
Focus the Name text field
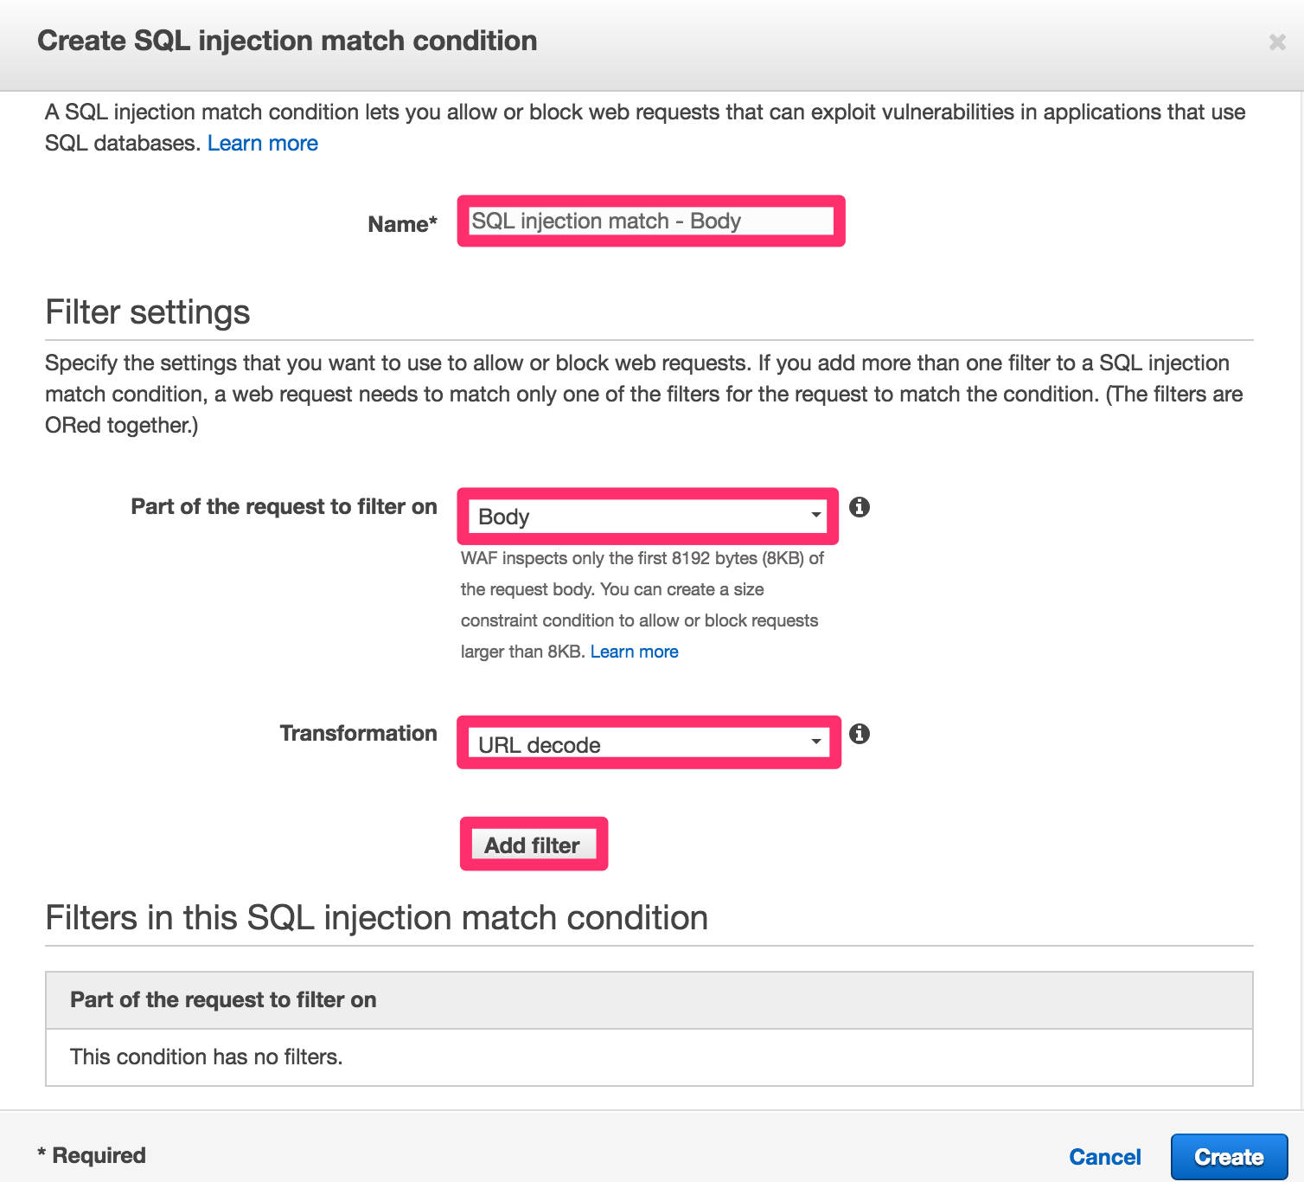tap(651, 221)
